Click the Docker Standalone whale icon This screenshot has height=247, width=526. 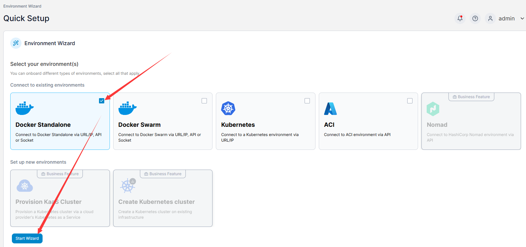(x=24, y=108)
